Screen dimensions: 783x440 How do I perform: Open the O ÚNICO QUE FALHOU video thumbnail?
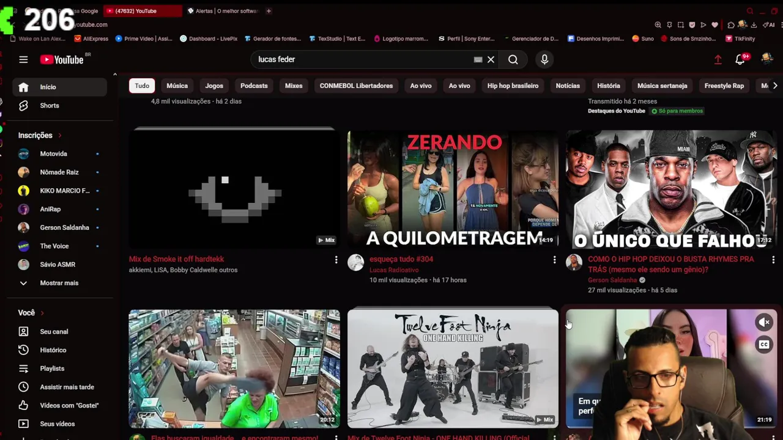point(671,189)
